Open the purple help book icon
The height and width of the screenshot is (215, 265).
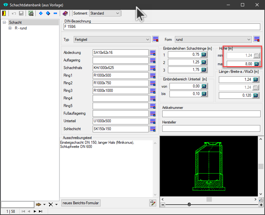65,13
